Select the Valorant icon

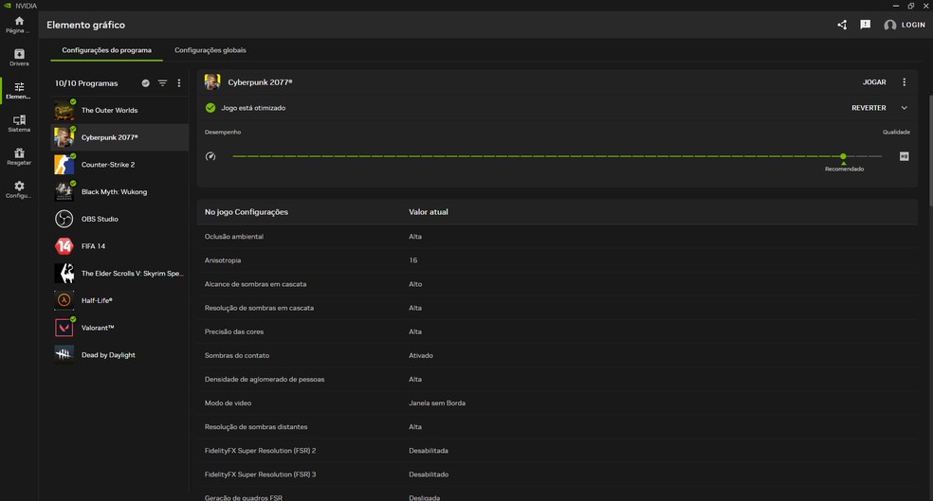point(64,328)
